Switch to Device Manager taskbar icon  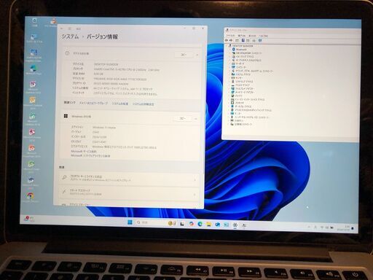pyautogui.click(x=244, y=225)
